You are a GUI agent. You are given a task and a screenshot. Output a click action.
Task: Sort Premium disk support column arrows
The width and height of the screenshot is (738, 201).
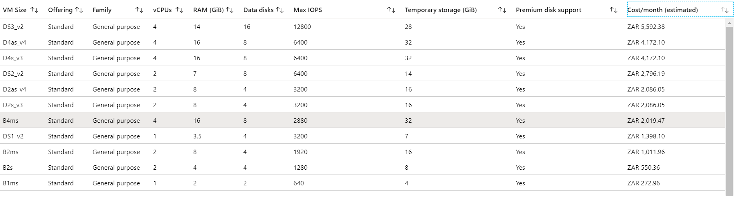613,10
